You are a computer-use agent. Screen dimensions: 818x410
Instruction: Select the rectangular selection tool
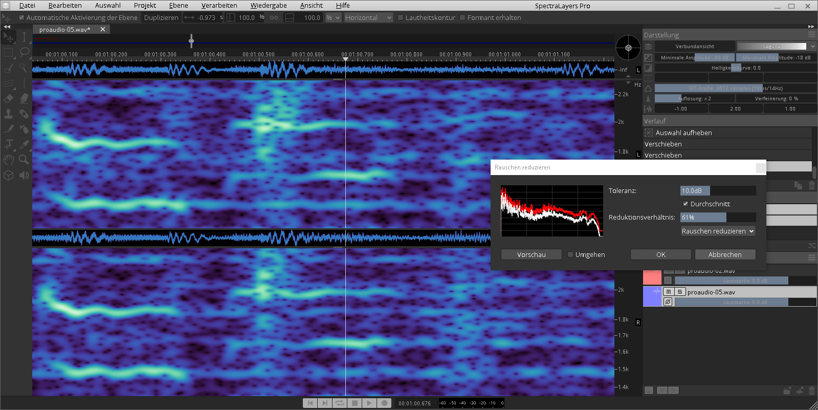click(x=9, y=53)
